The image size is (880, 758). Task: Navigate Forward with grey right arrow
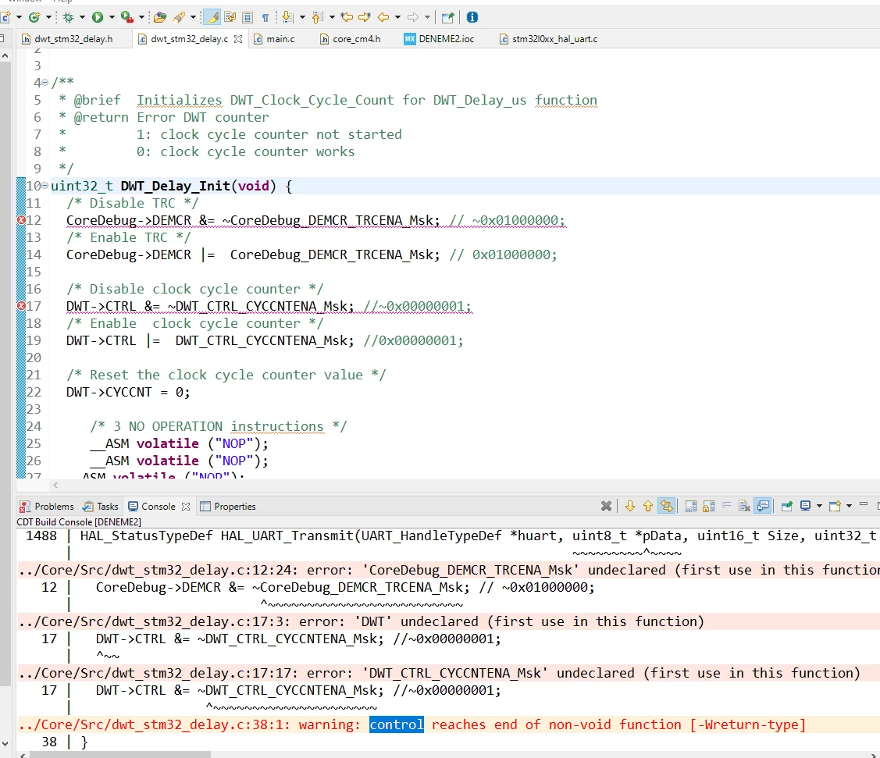pyautogui.click(x=413, y=17)
